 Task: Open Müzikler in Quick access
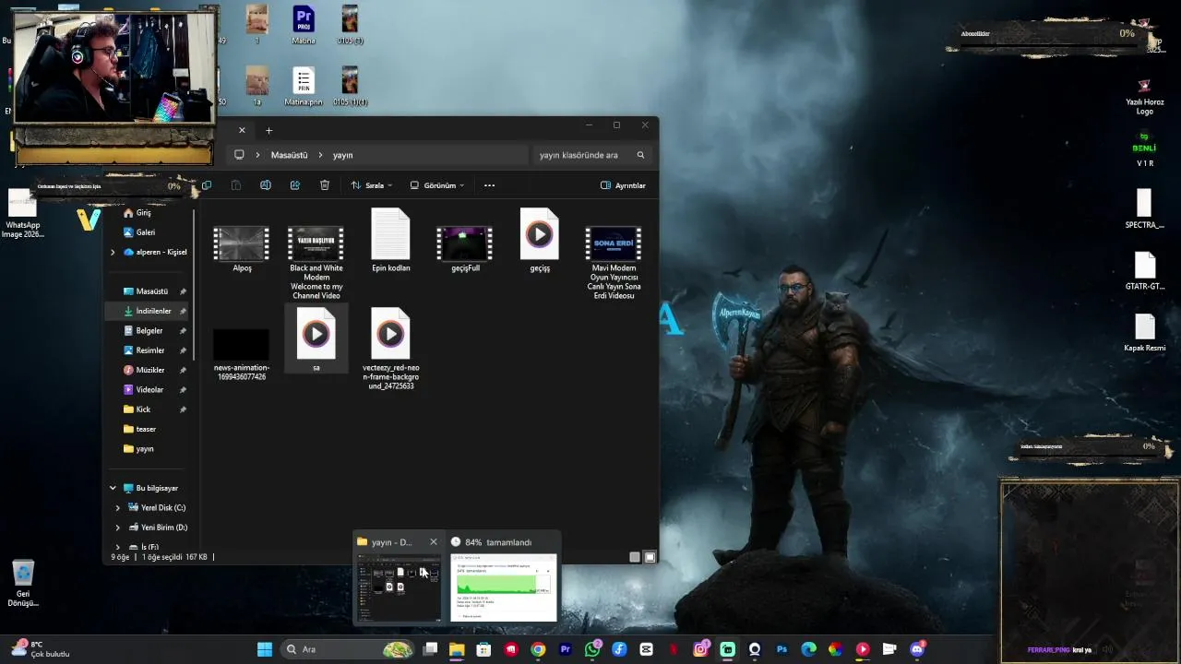point(149,370)
